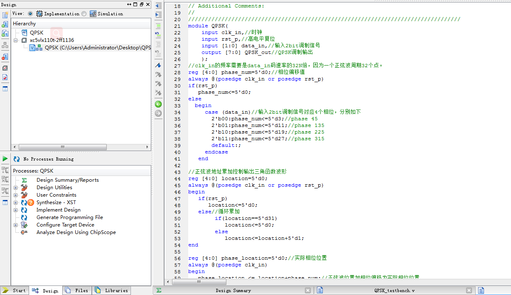Click the Toggle Bookmark icon beside the editor
This screenshot has width=511, height=295.
(158, 65)
